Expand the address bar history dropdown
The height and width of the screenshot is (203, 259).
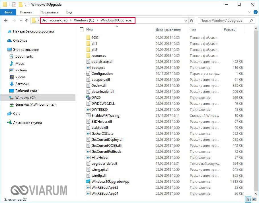186,21
